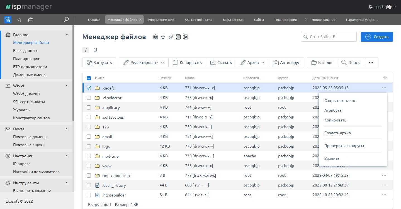The height and width of the screenshot is (209, 401).
Task: Open Журналы link in the sidebar
Action: (22, 110)
